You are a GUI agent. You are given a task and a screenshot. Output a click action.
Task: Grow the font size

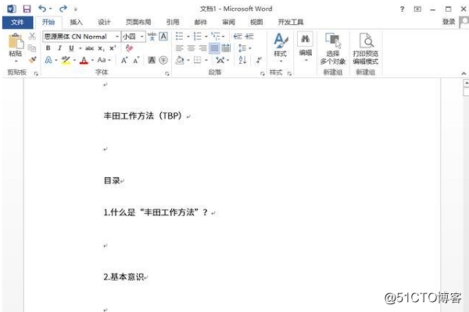click(x=124, y=60)
